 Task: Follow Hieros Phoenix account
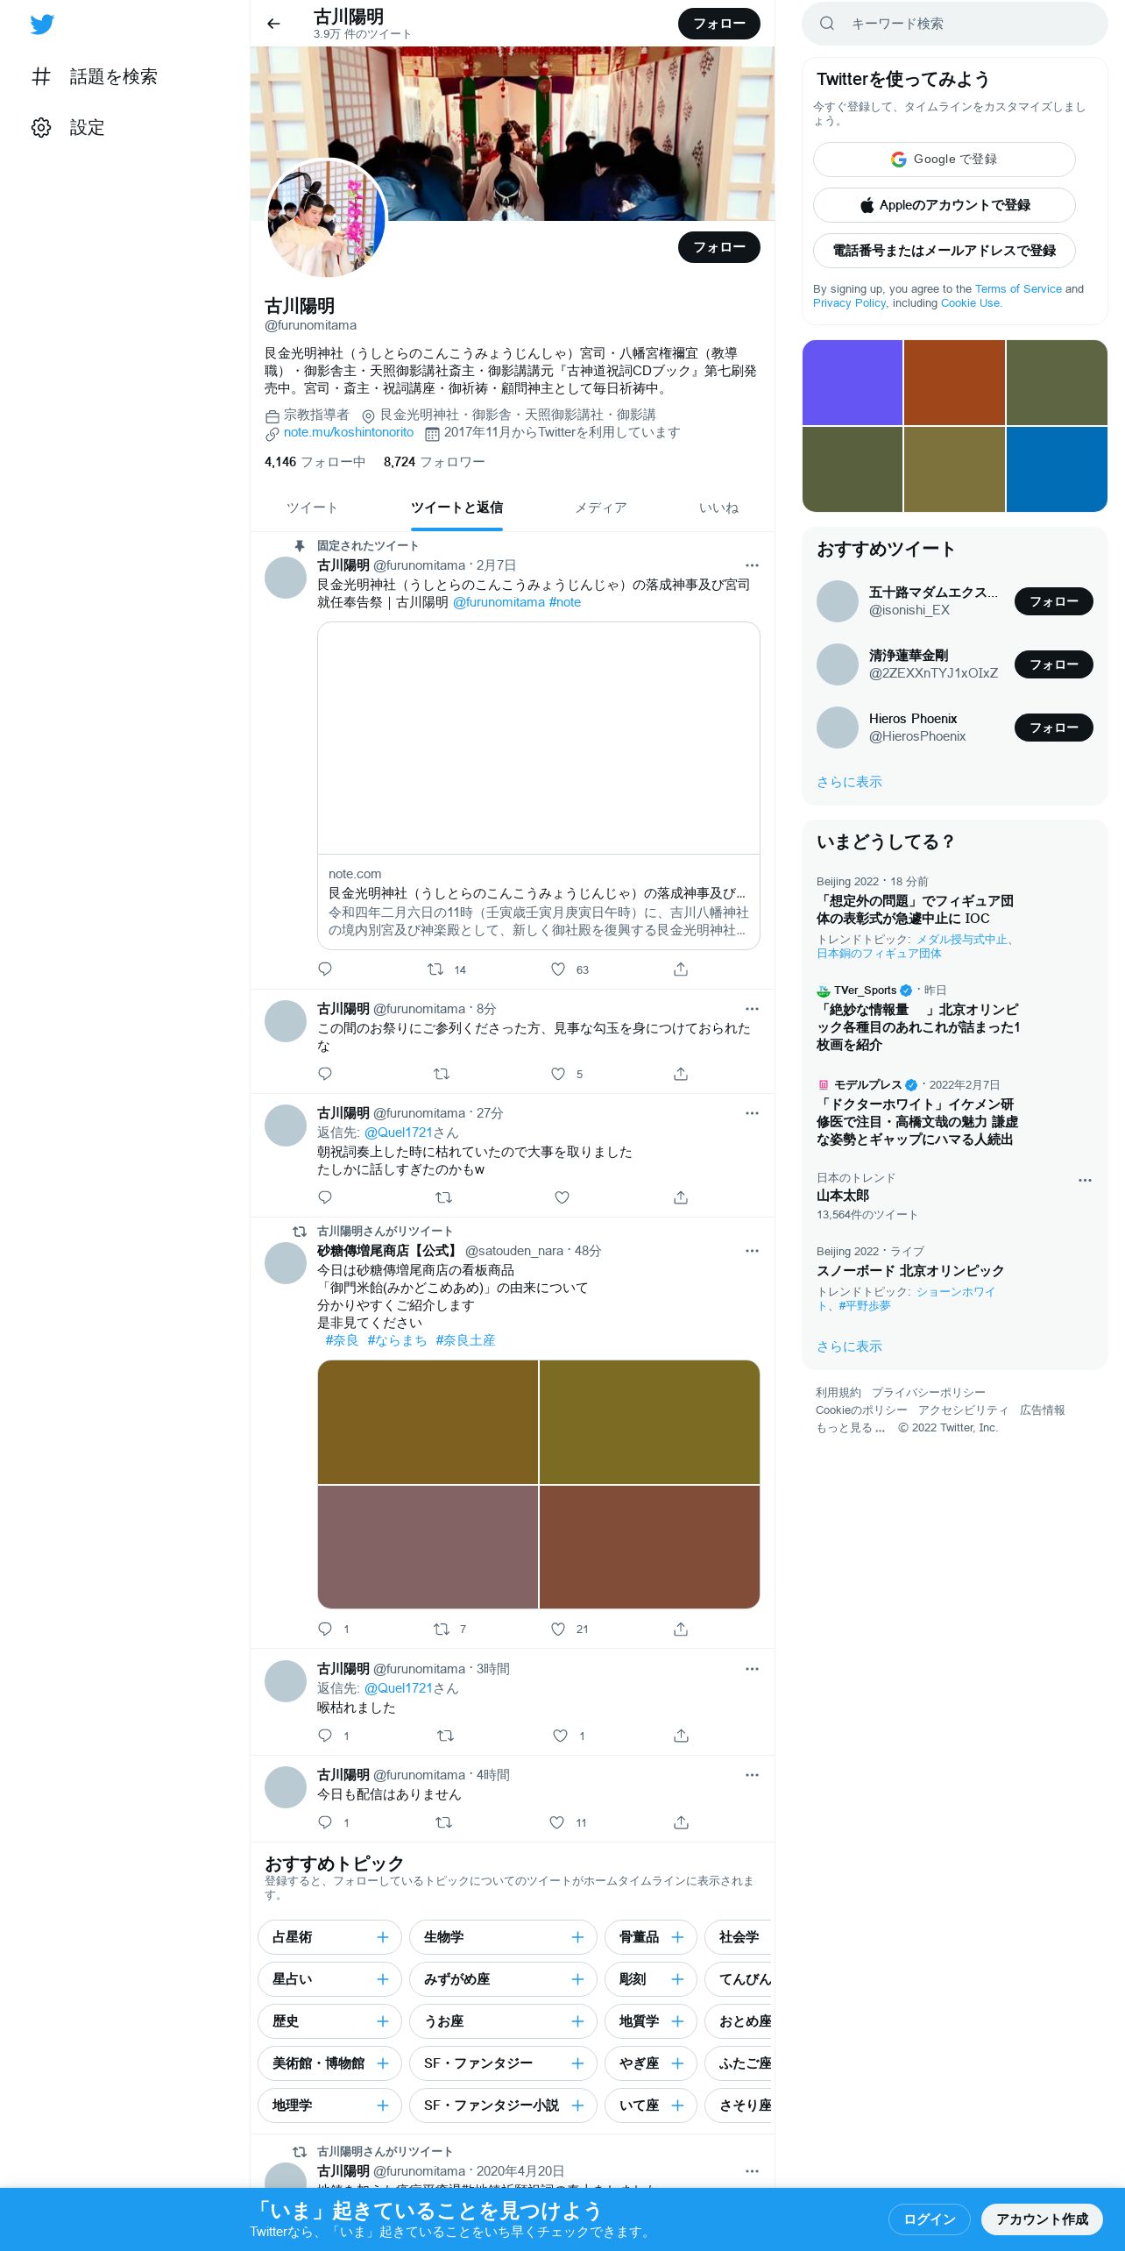point(1054,728)
